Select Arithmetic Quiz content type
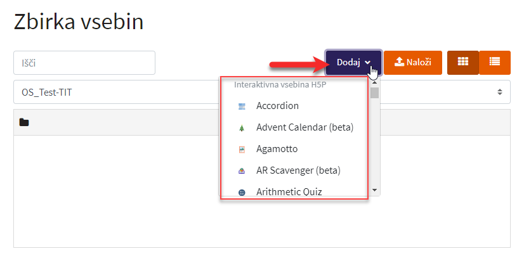Viewport: 524px width, 263px height. click(x=289, y=192)
